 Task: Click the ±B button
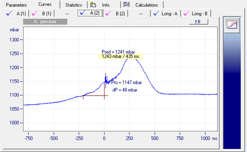click(x=199, y=22)
